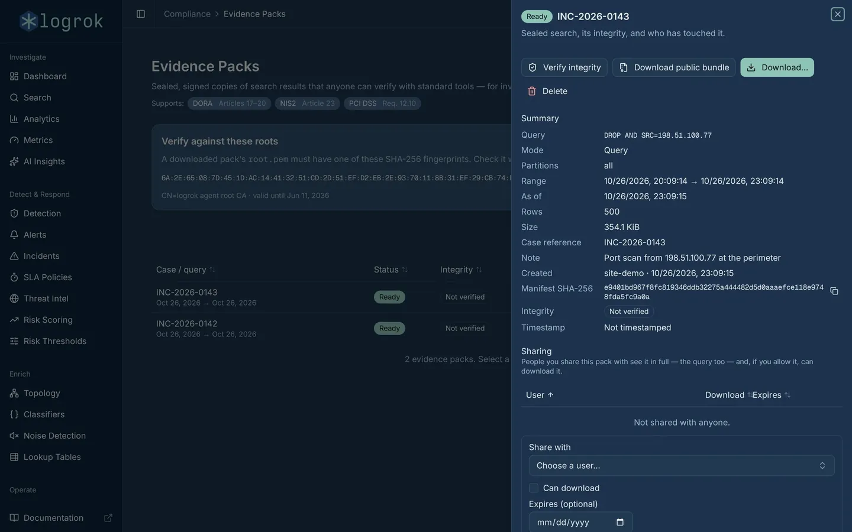852x532 pixels.
Task: Delete this evidence pack
Action: [548, 91]
